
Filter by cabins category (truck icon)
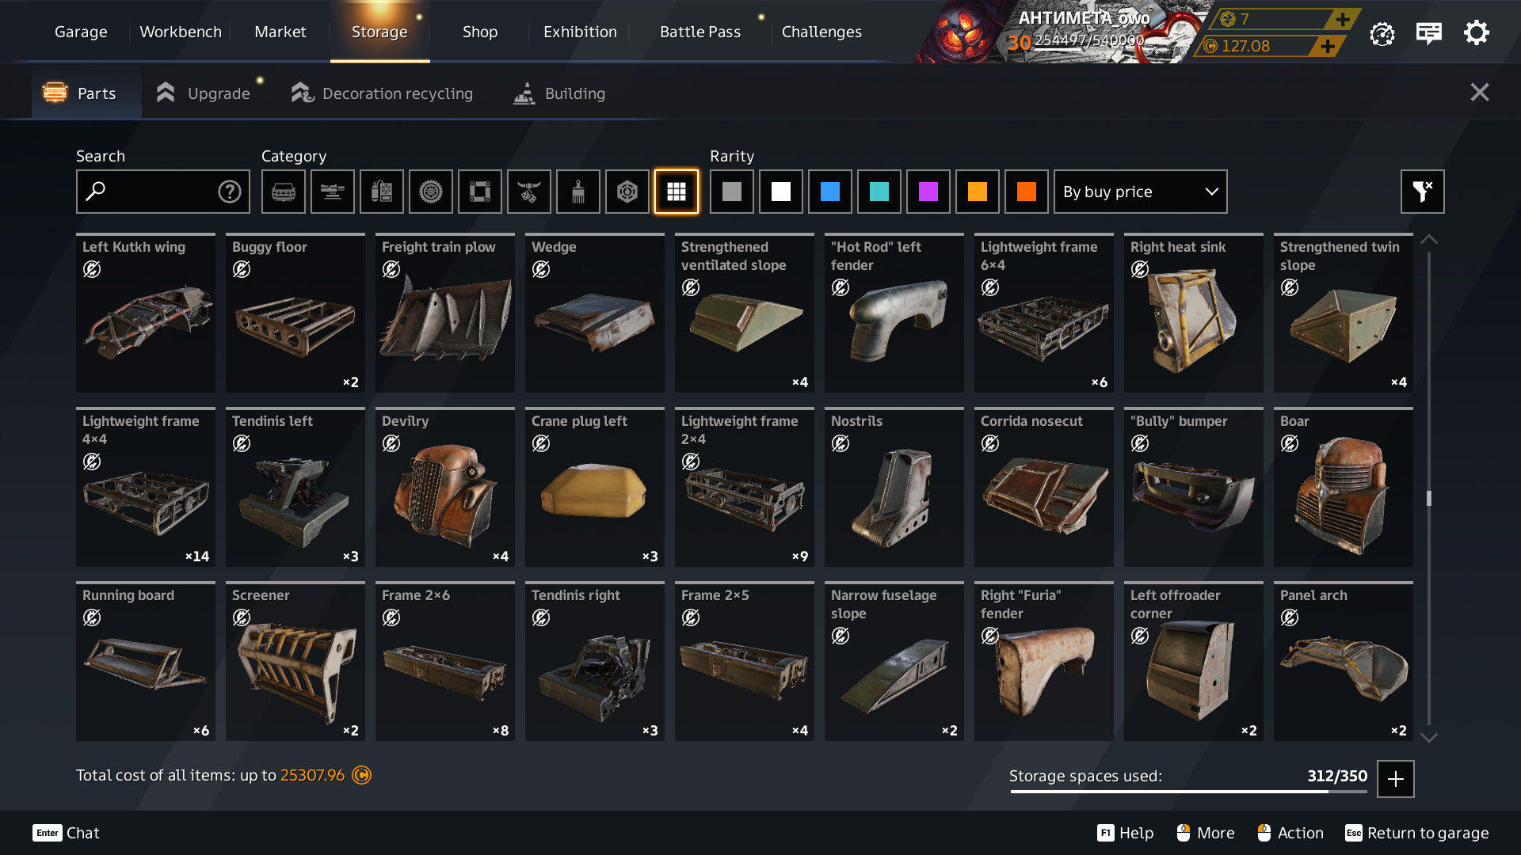284,192
